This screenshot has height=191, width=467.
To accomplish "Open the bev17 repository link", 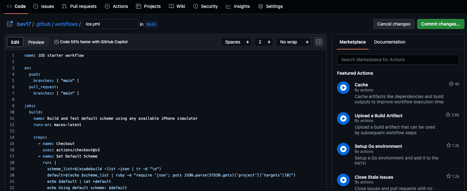I will pos(24,24).
